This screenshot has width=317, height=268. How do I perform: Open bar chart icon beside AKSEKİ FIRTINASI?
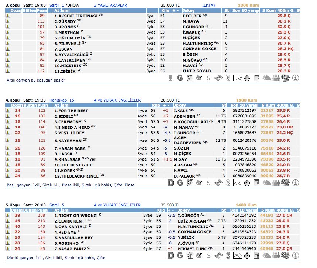(x=7, y=16)
